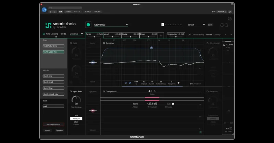Select the Synth Lead mix track
Viewport: 274px width, 143px height.
coord(53,52)
